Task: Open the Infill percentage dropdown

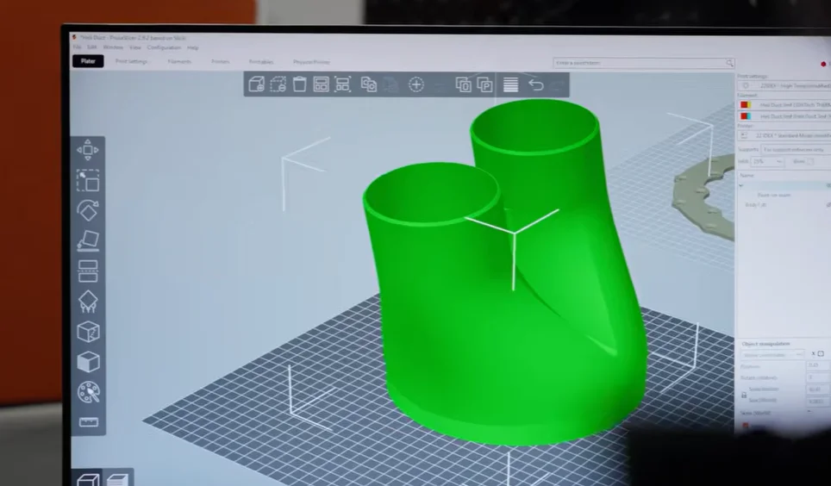Action: [767, 161]
